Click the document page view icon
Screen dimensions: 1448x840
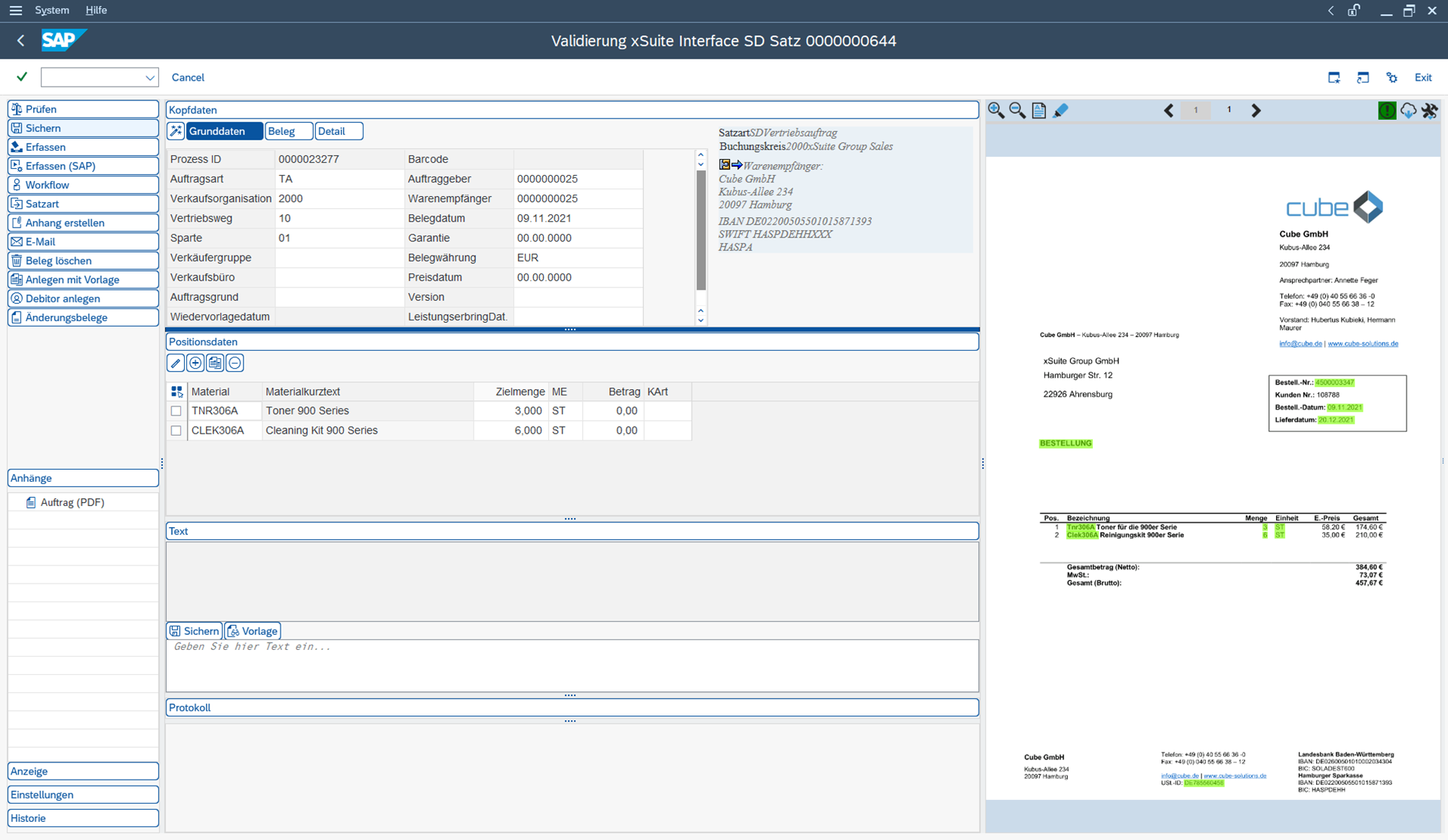coord(1038,111)
